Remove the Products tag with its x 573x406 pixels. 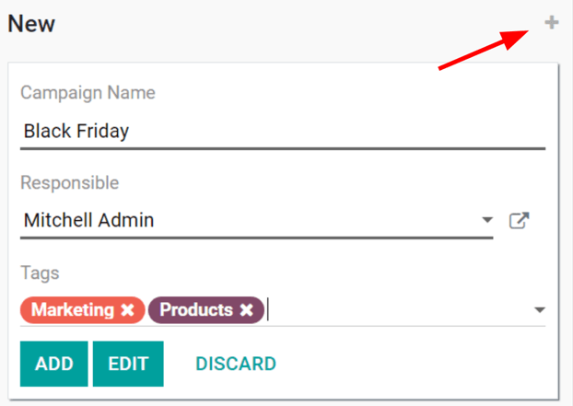click(246, 310)
